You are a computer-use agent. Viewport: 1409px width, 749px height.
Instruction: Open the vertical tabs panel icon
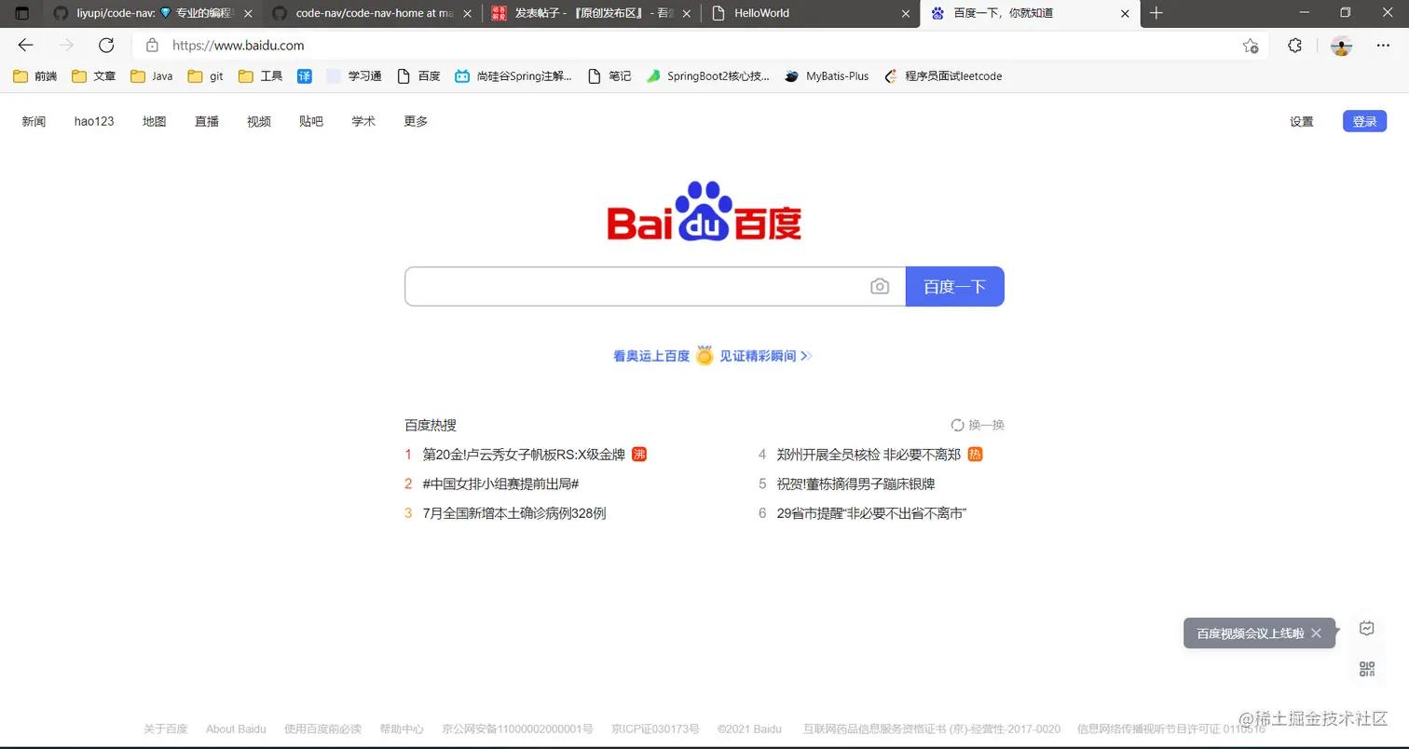coord(22,13)
